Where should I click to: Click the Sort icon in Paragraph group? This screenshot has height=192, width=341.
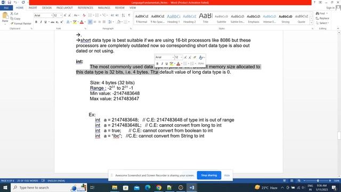tap(124, 15)
